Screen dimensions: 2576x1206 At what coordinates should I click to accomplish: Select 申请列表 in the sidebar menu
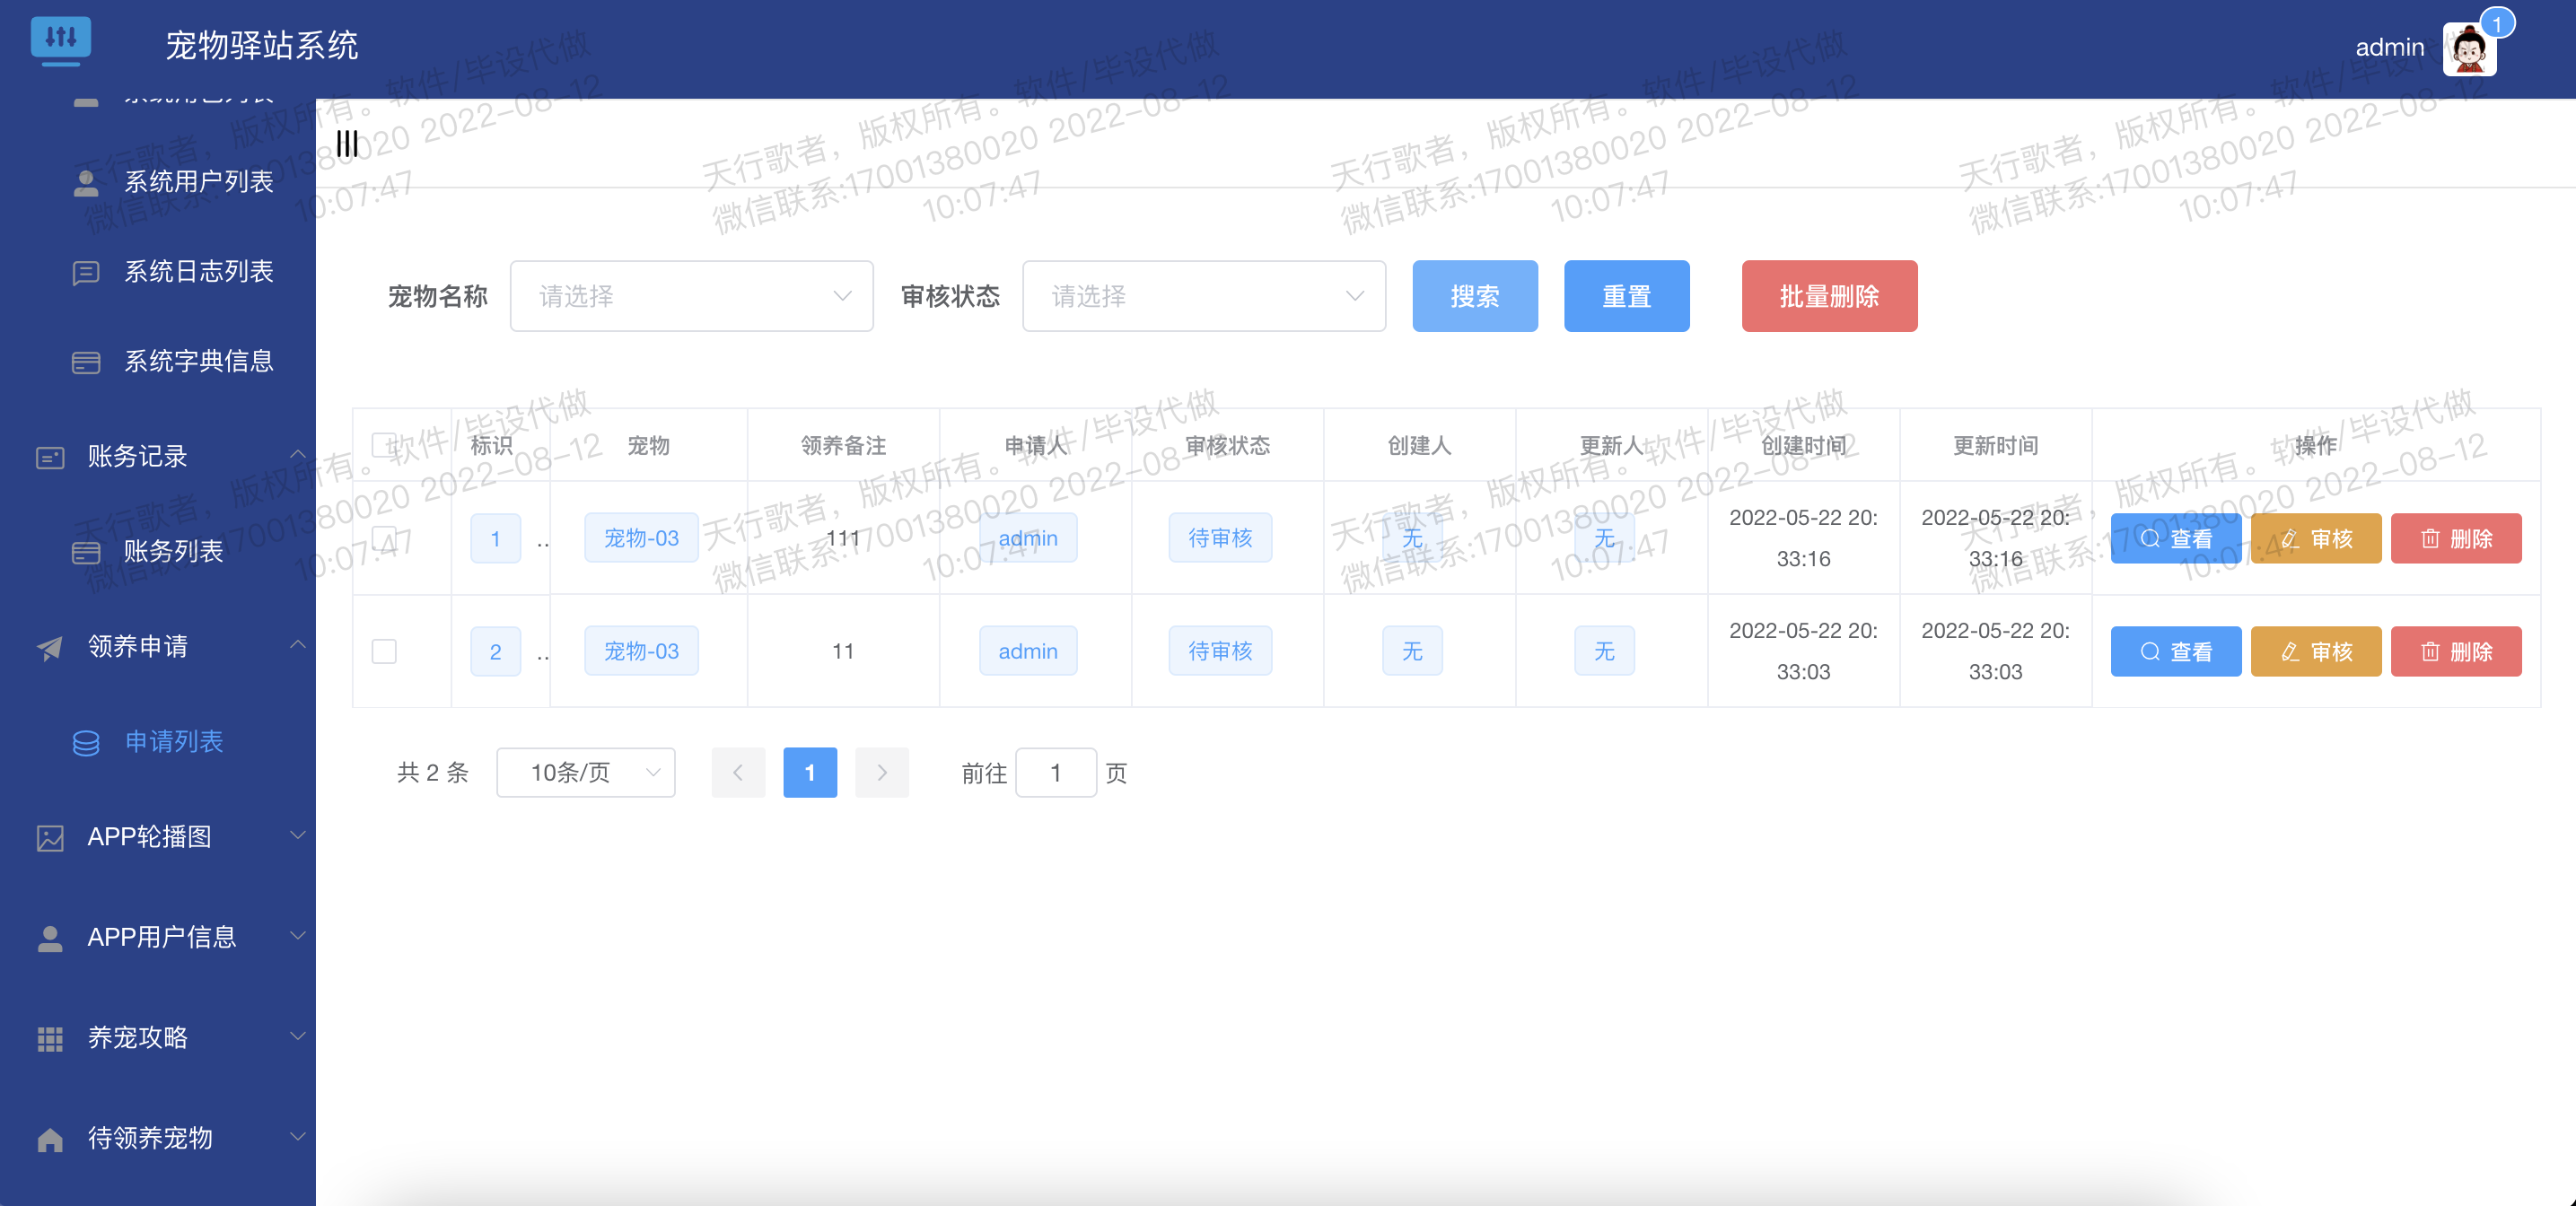click(x=175, y=742)
